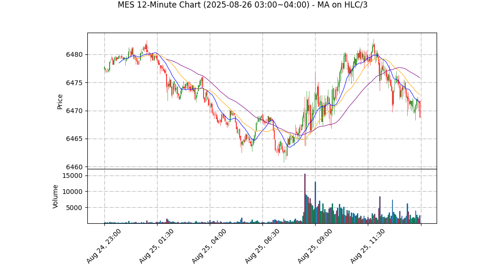Viewport: 485px width, 272px height.
Task: Click the 'Aug 25, 11:30' time label
Action: click(x=367, y=246)
